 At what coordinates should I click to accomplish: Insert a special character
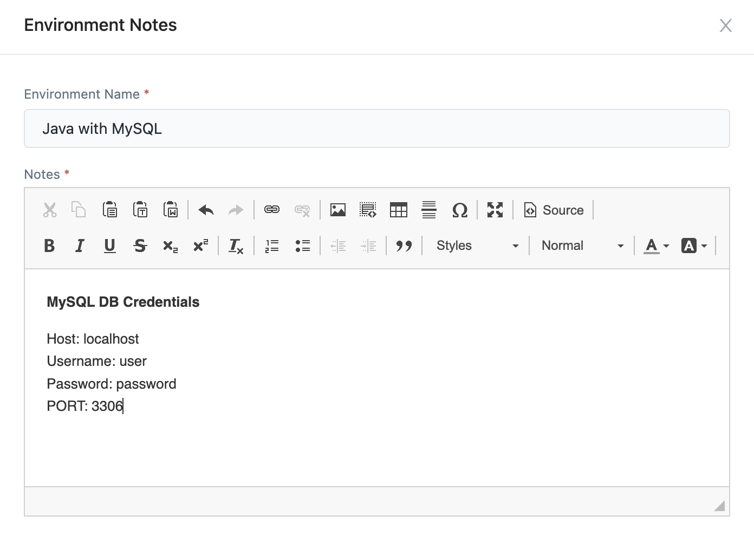point(459,210)
